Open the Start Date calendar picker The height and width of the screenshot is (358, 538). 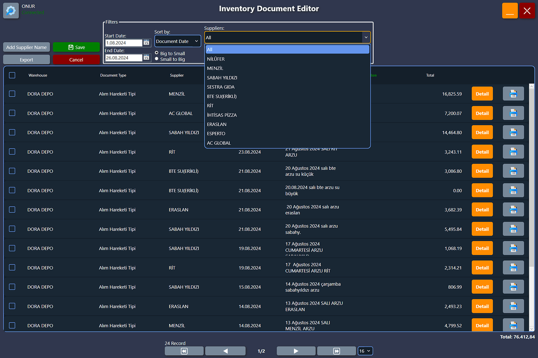(146, 43)
